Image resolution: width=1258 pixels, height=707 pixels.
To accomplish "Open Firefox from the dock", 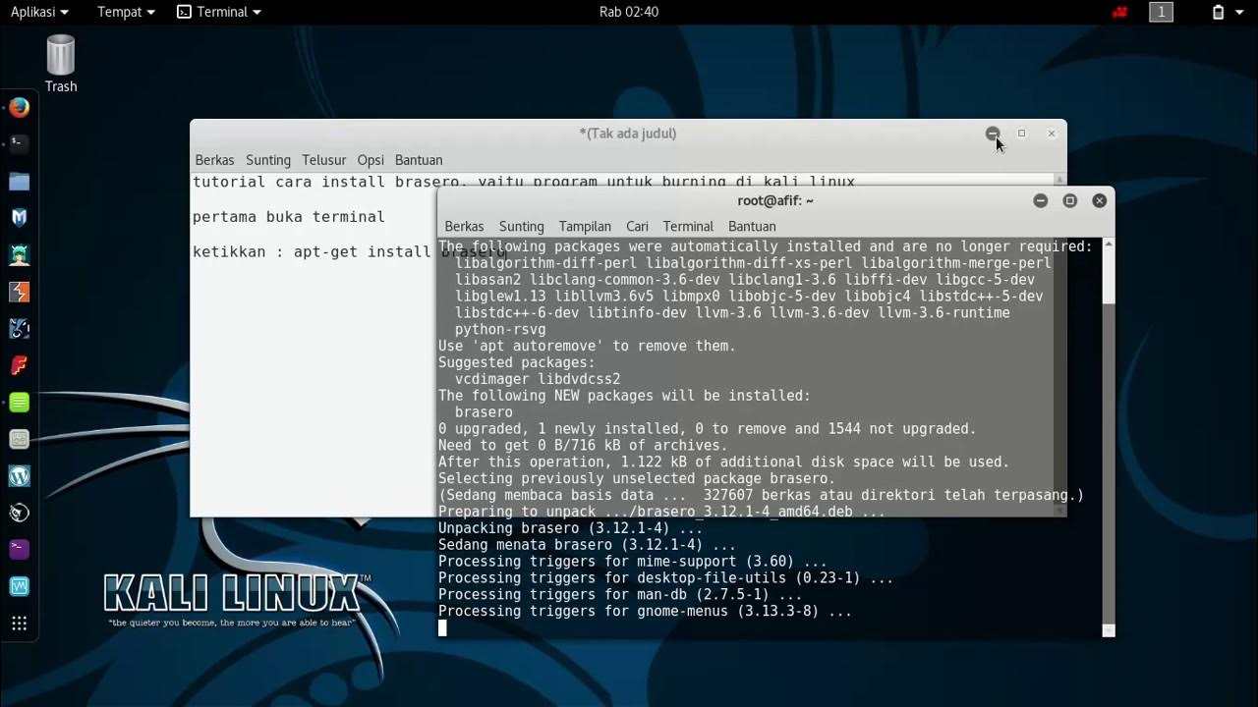I will click(x=20, y=108).
